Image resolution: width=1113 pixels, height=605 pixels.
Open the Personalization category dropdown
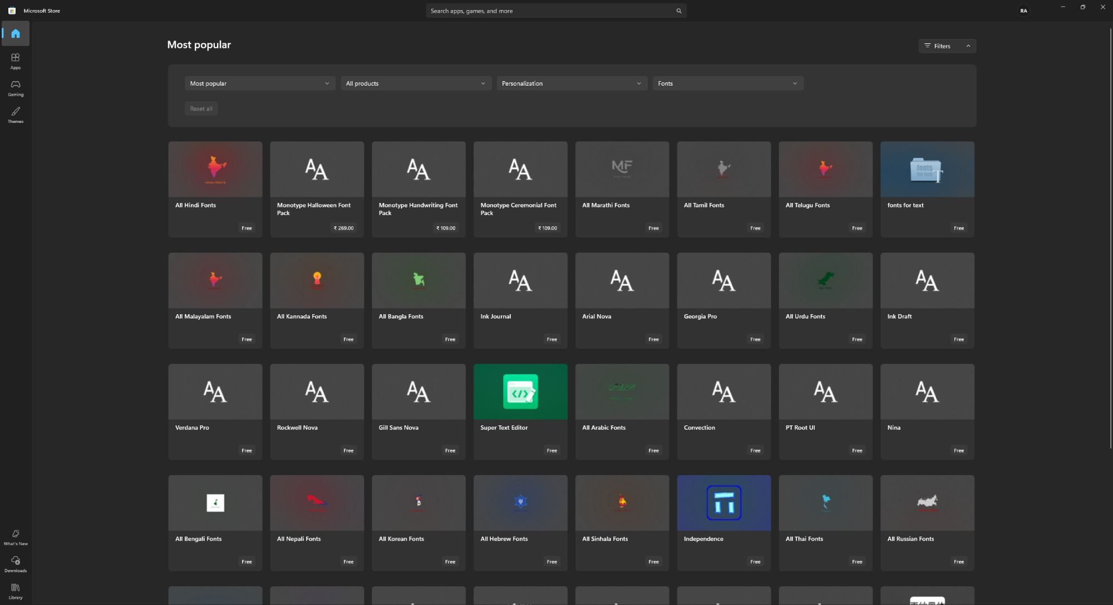(572, 83)
